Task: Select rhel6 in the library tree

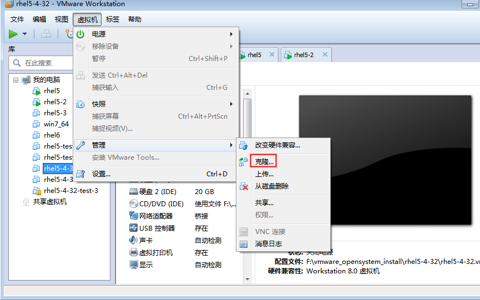Action: pos(52,135)
